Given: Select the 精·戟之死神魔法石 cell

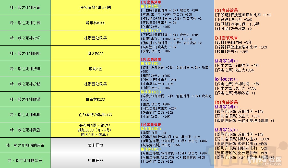Looking at the screenshot, I should click(x=25, y=161).
